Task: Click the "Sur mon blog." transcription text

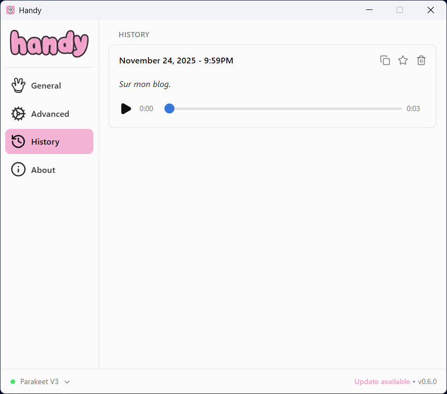Action: [x=145, y=84]
